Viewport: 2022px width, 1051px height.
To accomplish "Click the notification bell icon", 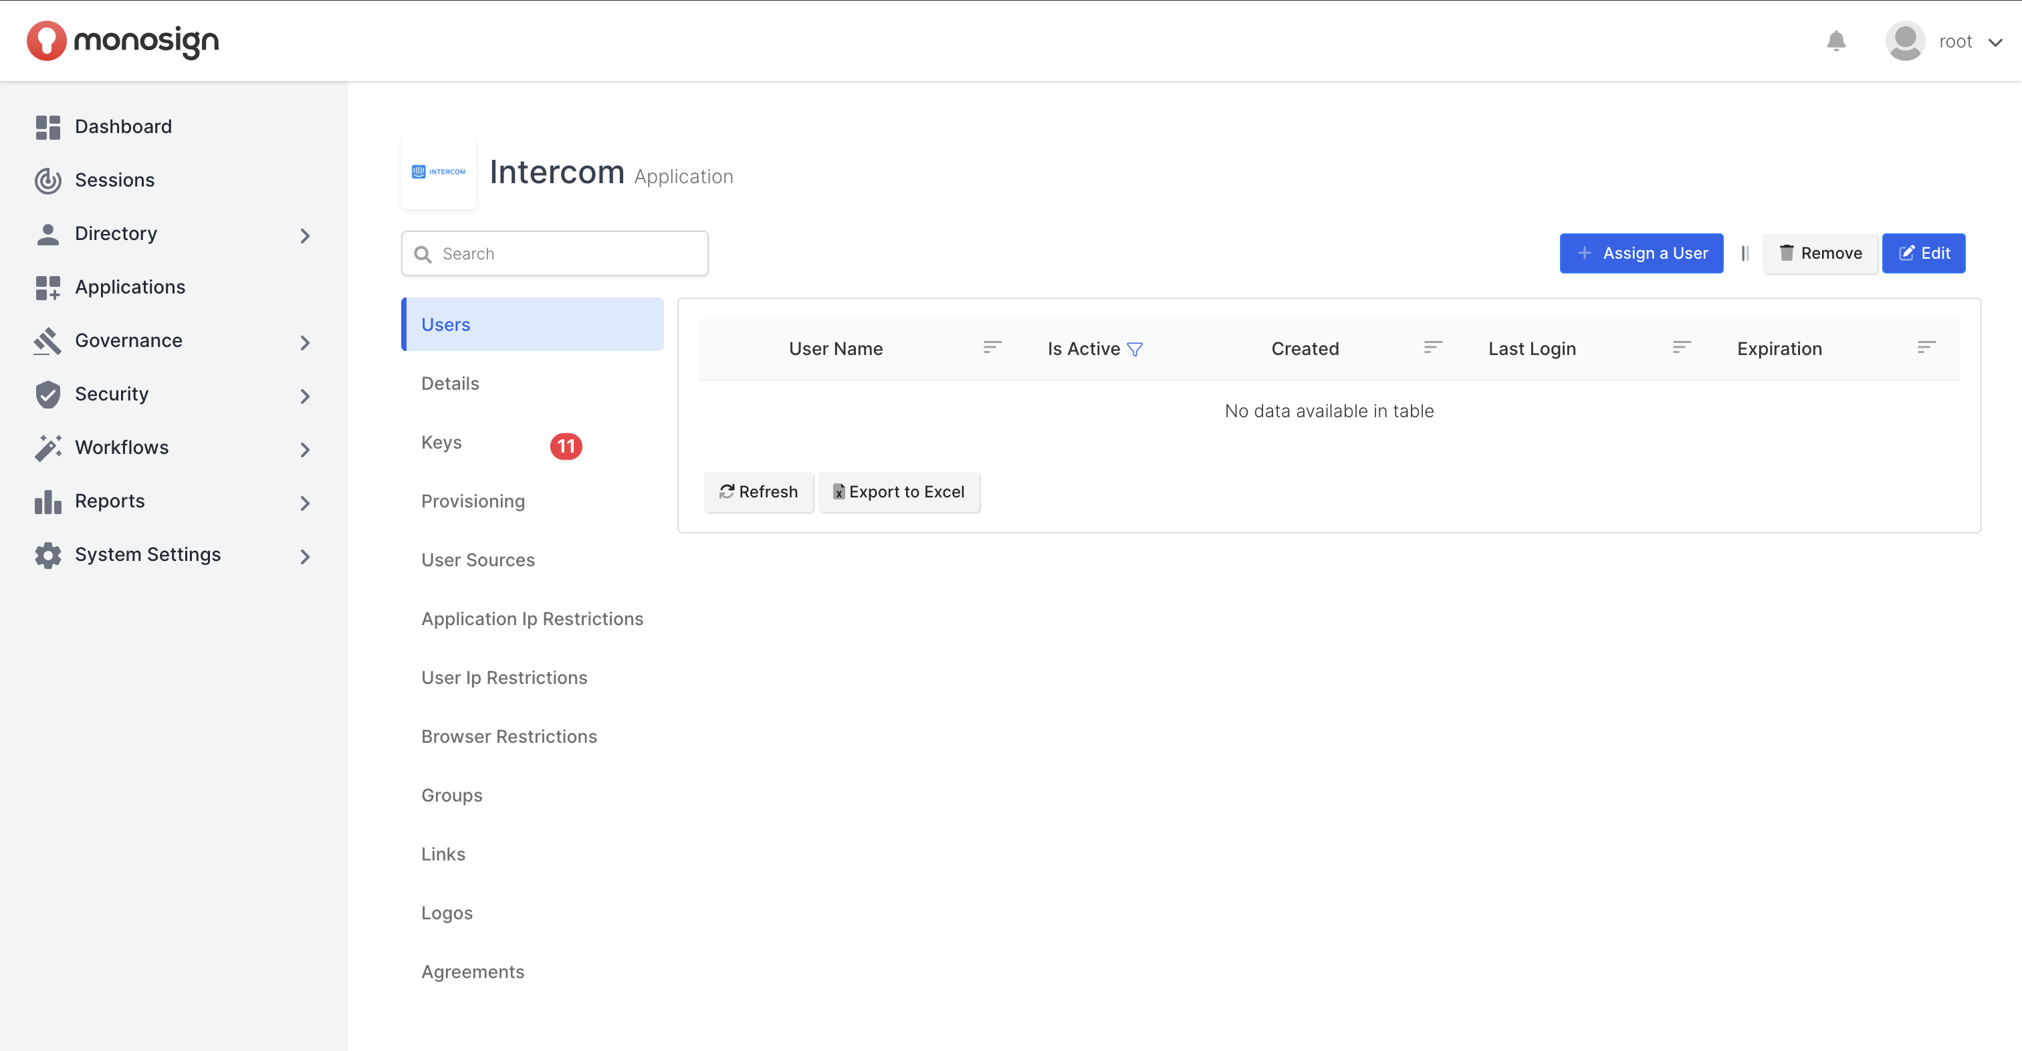I will pos(1835,41).
